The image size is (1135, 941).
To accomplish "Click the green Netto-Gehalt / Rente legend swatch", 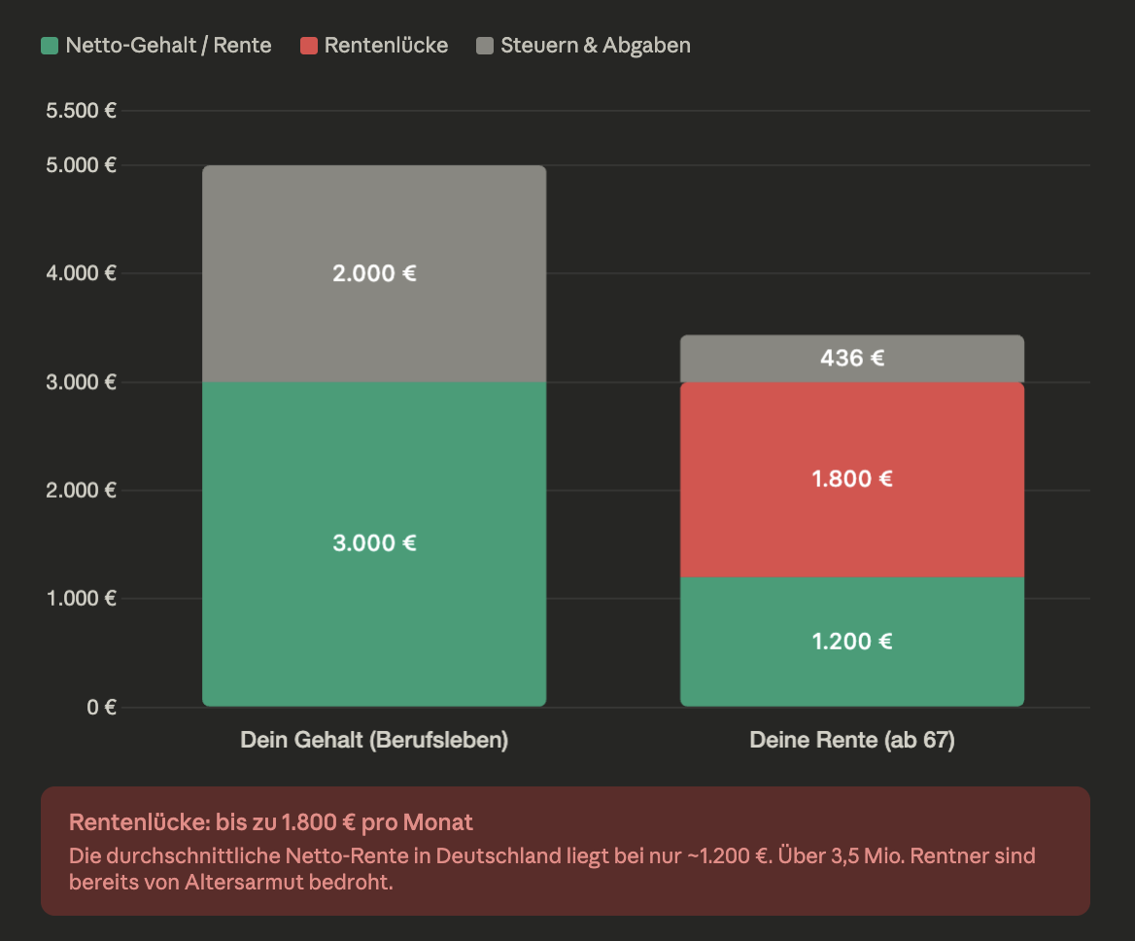I will [x=50, y=46].
